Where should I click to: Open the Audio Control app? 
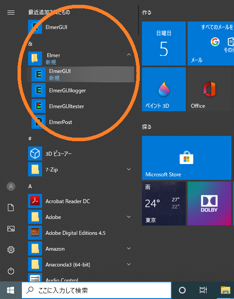pyautogui.click(x=81, y=277)
